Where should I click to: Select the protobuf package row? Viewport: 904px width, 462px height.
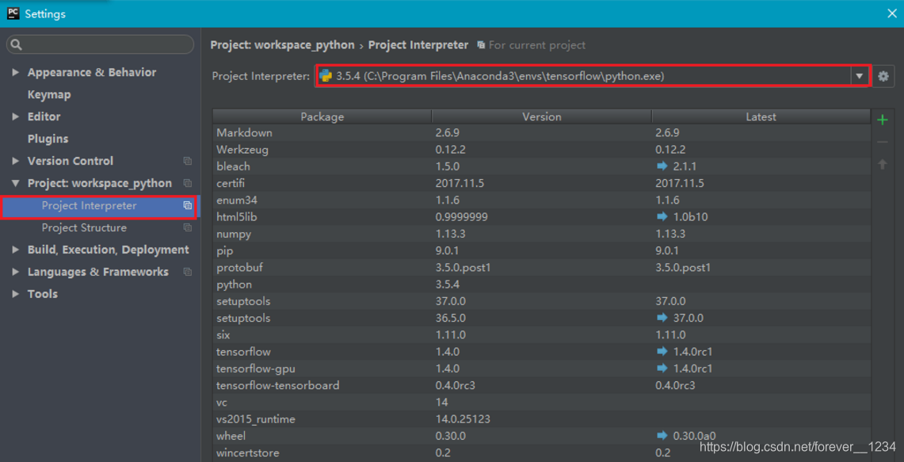541,267
